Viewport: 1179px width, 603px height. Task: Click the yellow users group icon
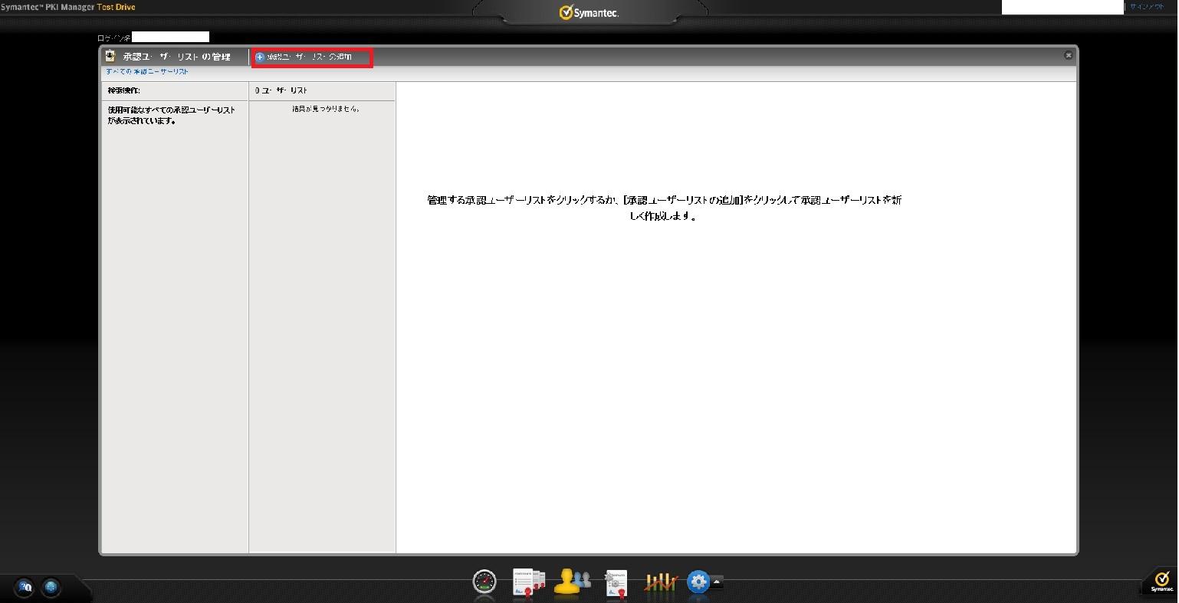[572, 582]
